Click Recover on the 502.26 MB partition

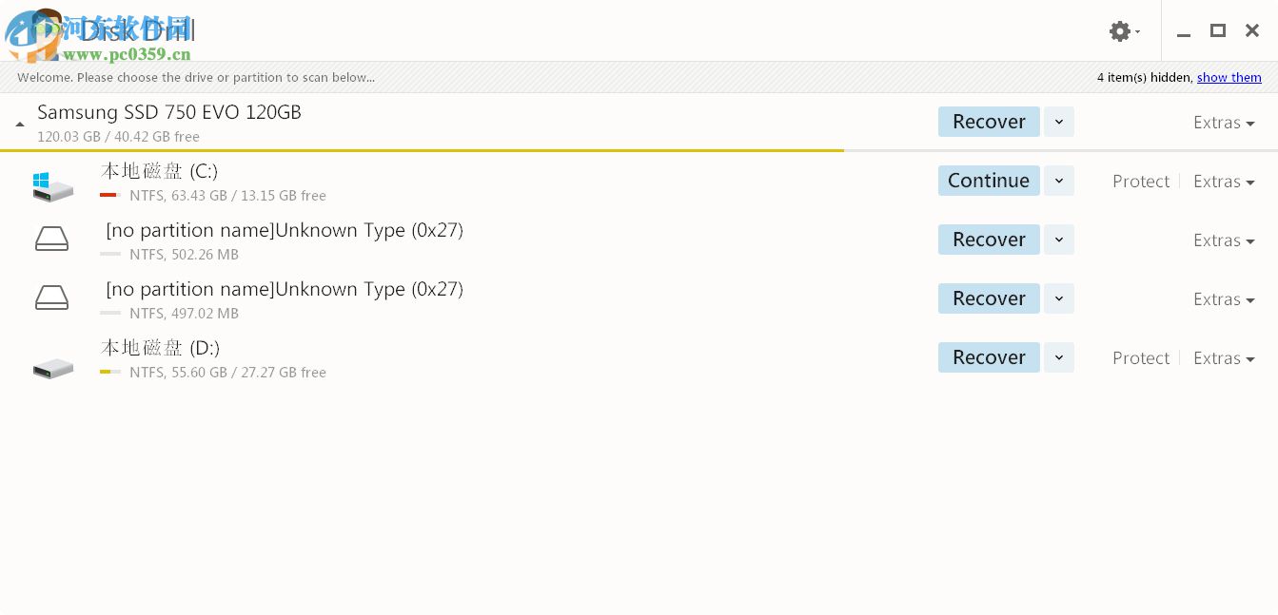coord(989,240)
